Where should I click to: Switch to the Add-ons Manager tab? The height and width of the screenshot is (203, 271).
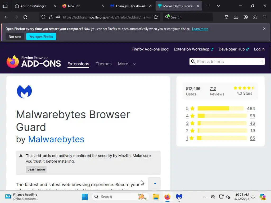[x=33, y=6]
